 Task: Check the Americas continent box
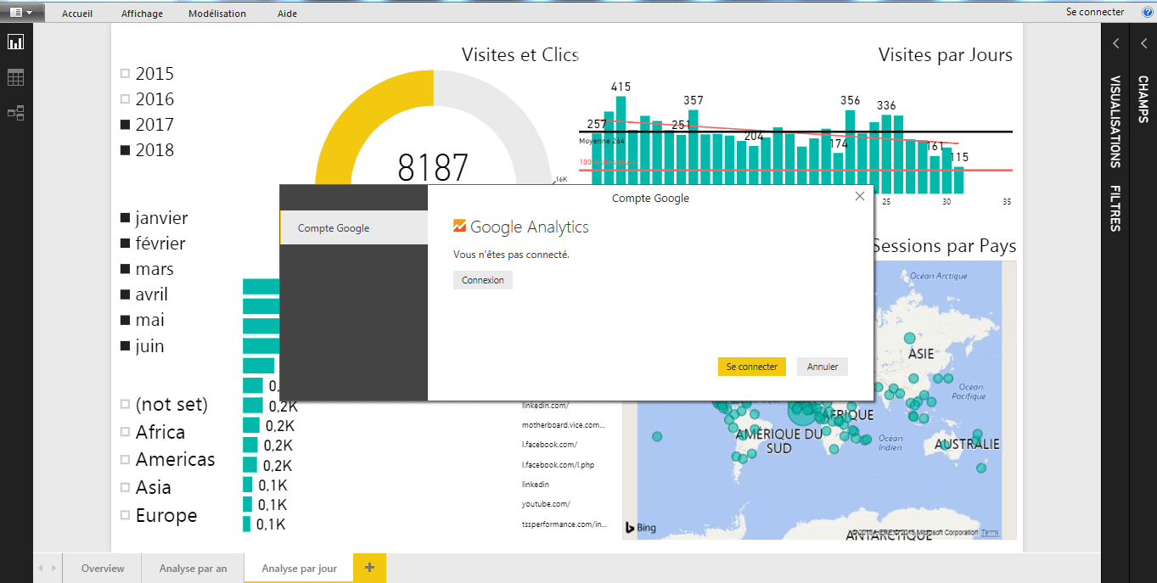pos(126,460)
